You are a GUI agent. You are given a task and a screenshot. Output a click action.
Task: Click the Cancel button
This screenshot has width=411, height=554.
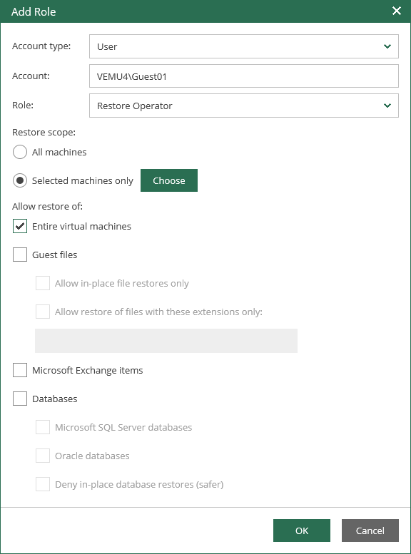tap(370, 530)
